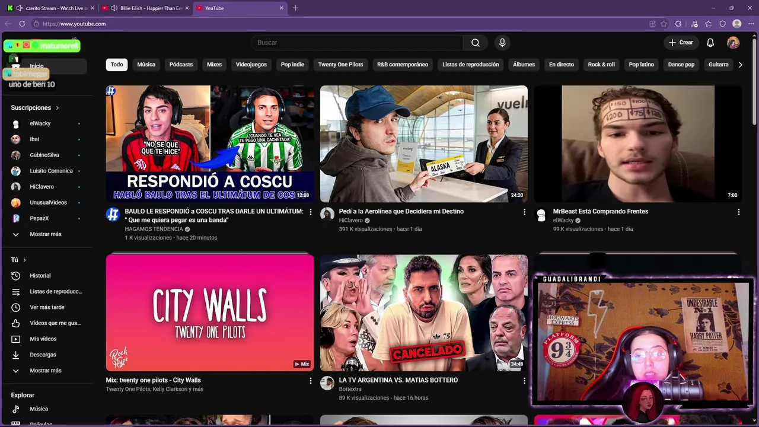Open browser profile icon
759x427 pixels.
736,24
